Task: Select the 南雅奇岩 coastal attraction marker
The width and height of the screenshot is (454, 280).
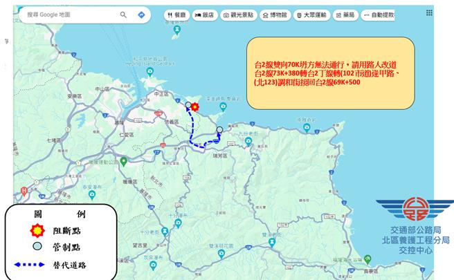Action: (x=307, y=127)
